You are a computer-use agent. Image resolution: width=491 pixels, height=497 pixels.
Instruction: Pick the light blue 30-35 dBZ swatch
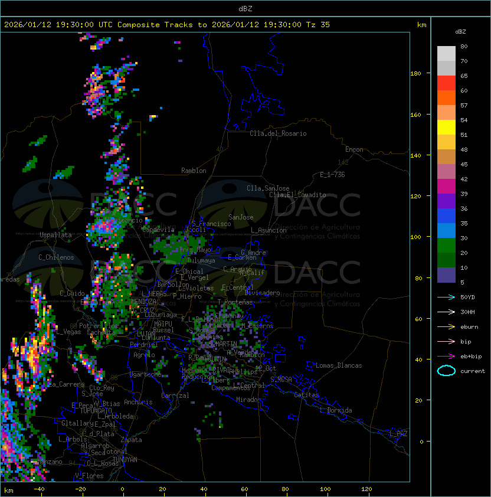[446, 230]
